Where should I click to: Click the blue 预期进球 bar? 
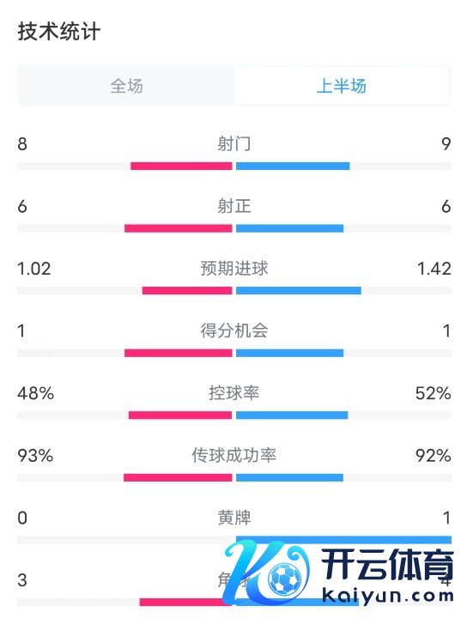click(x=299, y=290)
